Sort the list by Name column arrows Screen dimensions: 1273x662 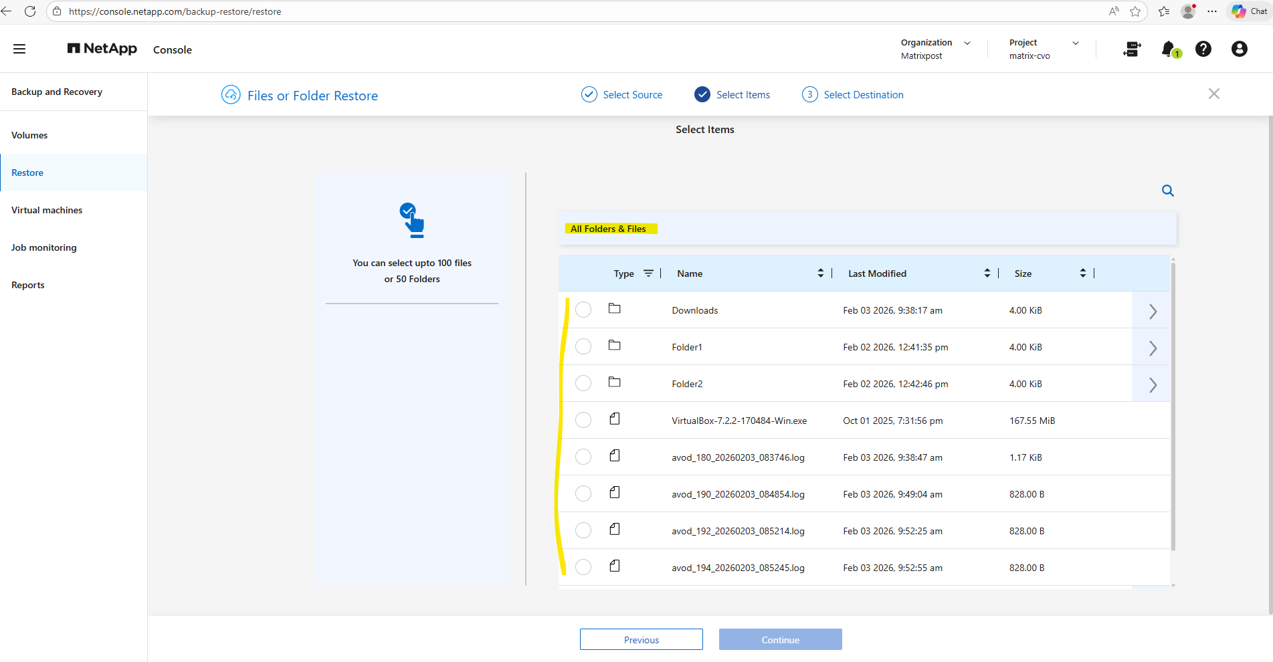coord(820,273)
